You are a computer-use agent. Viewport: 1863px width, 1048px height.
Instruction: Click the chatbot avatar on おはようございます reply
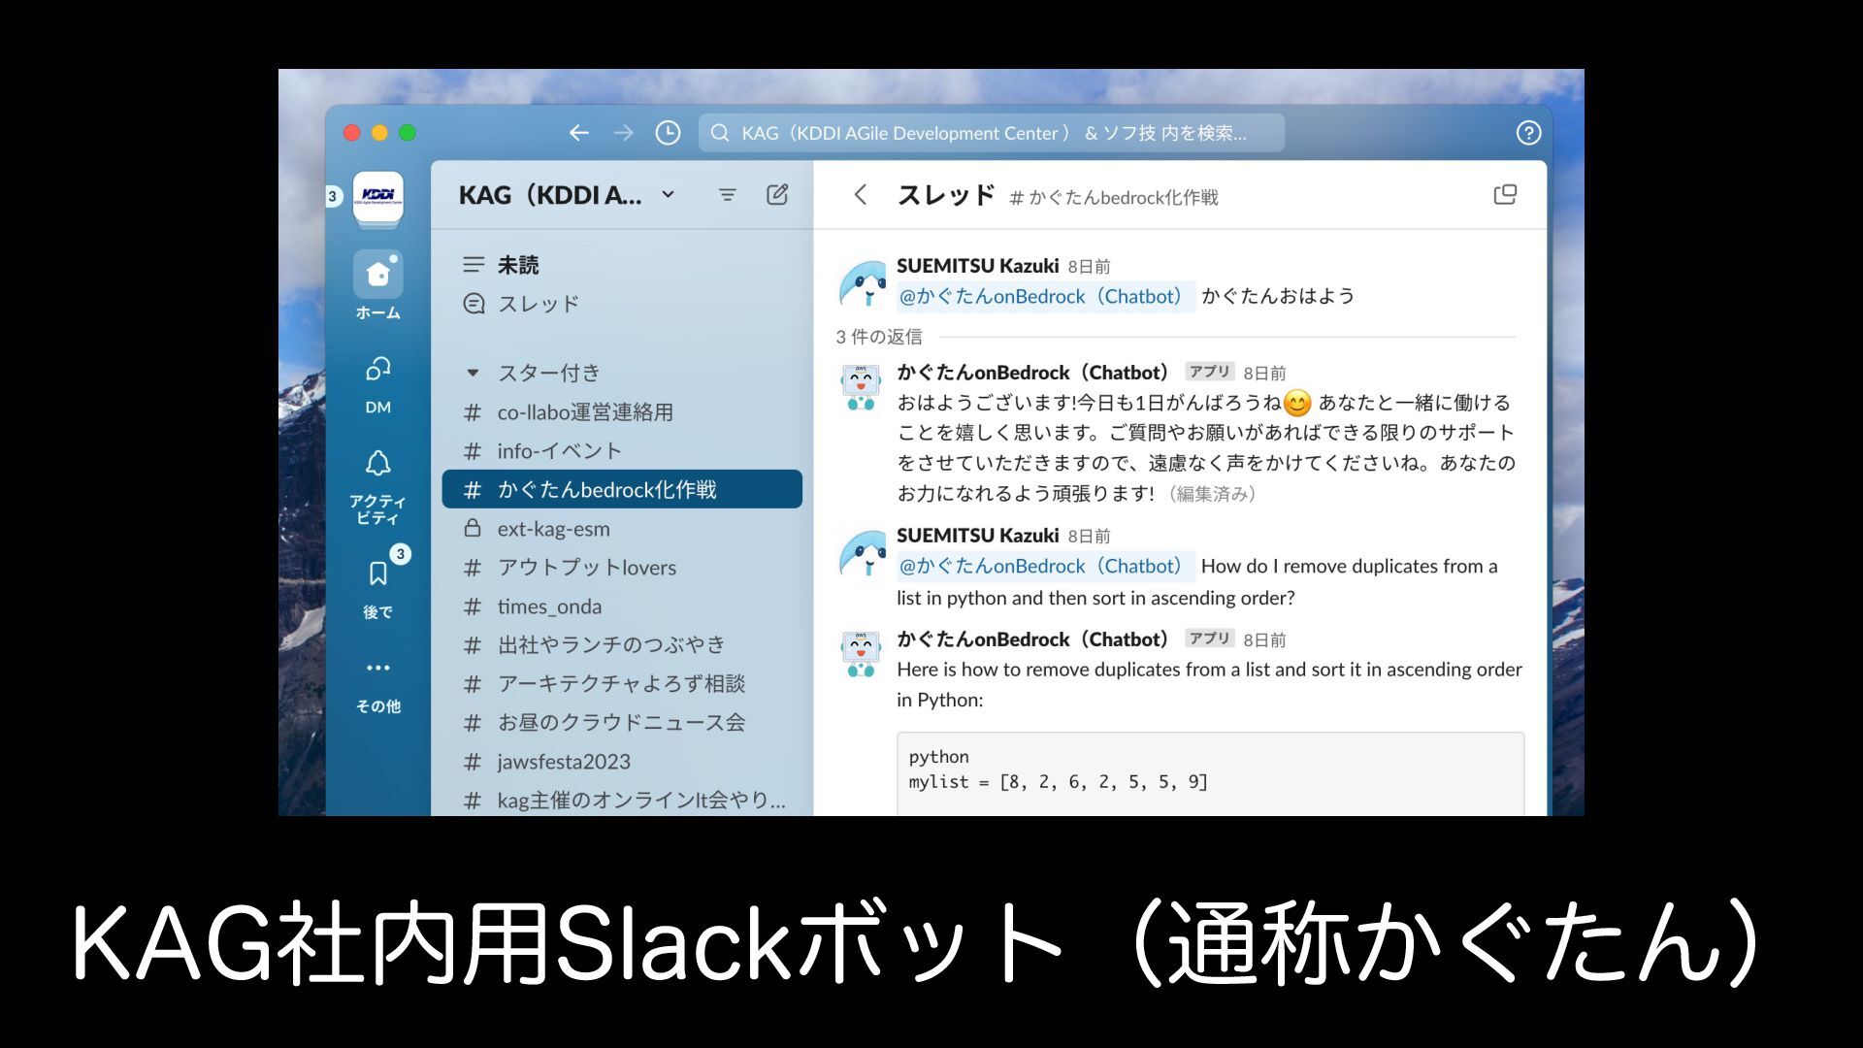point(862,387)
